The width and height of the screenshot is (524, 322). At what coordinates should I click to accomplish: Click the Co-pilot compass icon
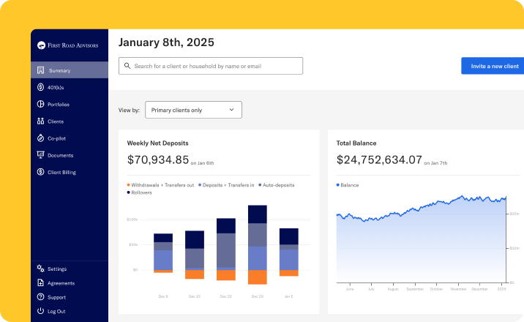pos(40,138)
